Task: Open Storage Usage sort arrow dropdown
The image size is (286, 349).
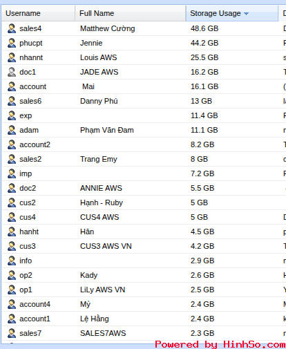Action: tap(246, 14)
